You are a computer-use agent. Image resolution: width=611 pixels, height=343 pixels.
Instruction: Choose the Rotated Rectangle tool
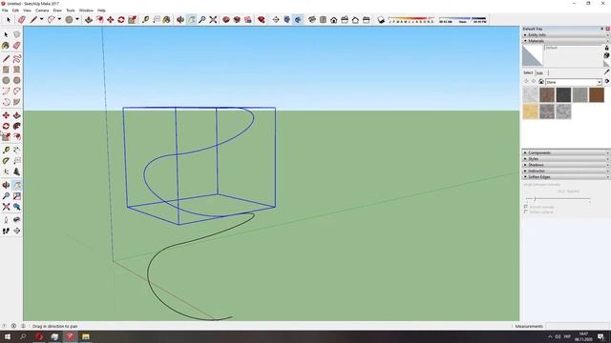click(17, 70)
